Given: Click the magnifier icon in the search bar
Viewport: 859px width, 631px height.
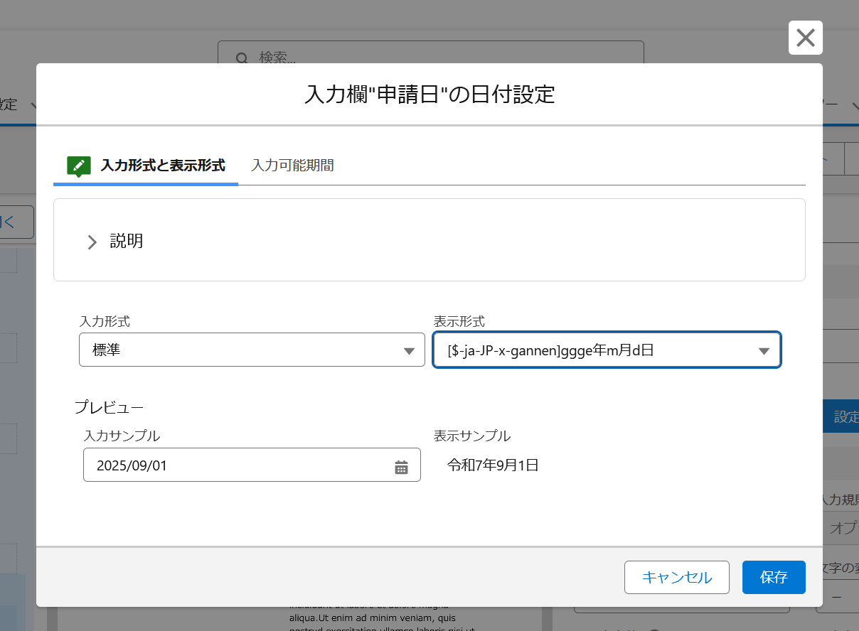Looking at the screenshot, I should point(242,58).
